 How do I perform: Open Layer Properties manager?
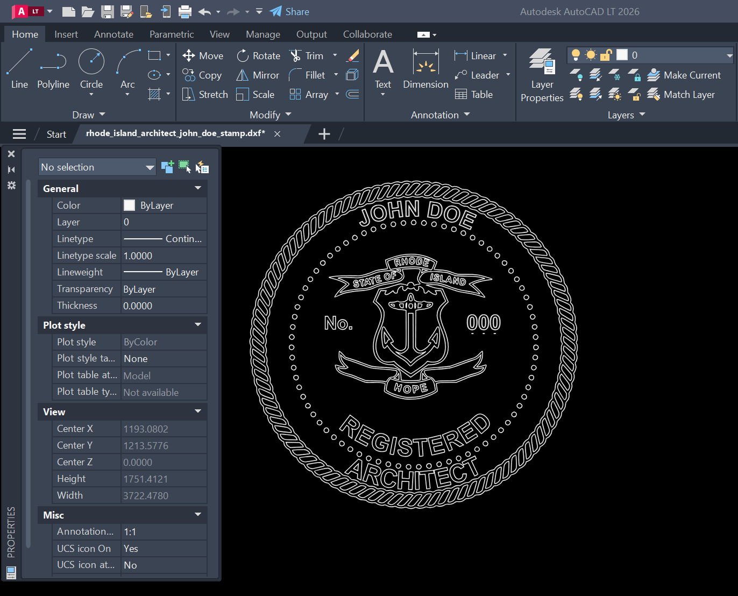[542, 75]
